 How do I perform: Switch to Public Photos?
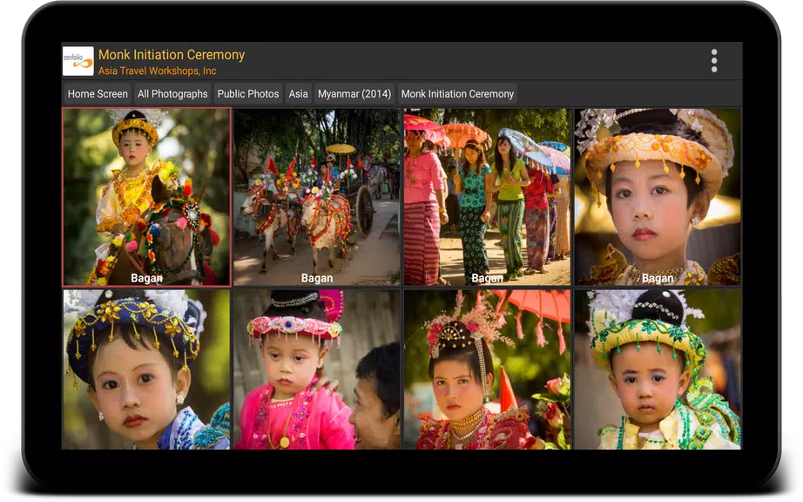coord(247,93)
